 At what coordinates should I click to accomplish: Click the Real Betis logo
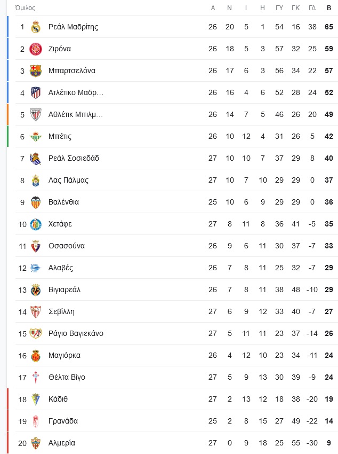click(36, 136)
